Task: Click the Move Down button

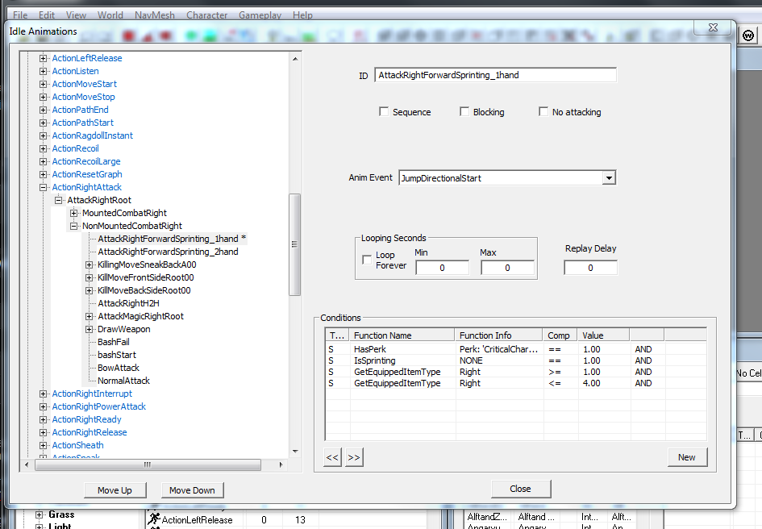Action: pos(192,490)
